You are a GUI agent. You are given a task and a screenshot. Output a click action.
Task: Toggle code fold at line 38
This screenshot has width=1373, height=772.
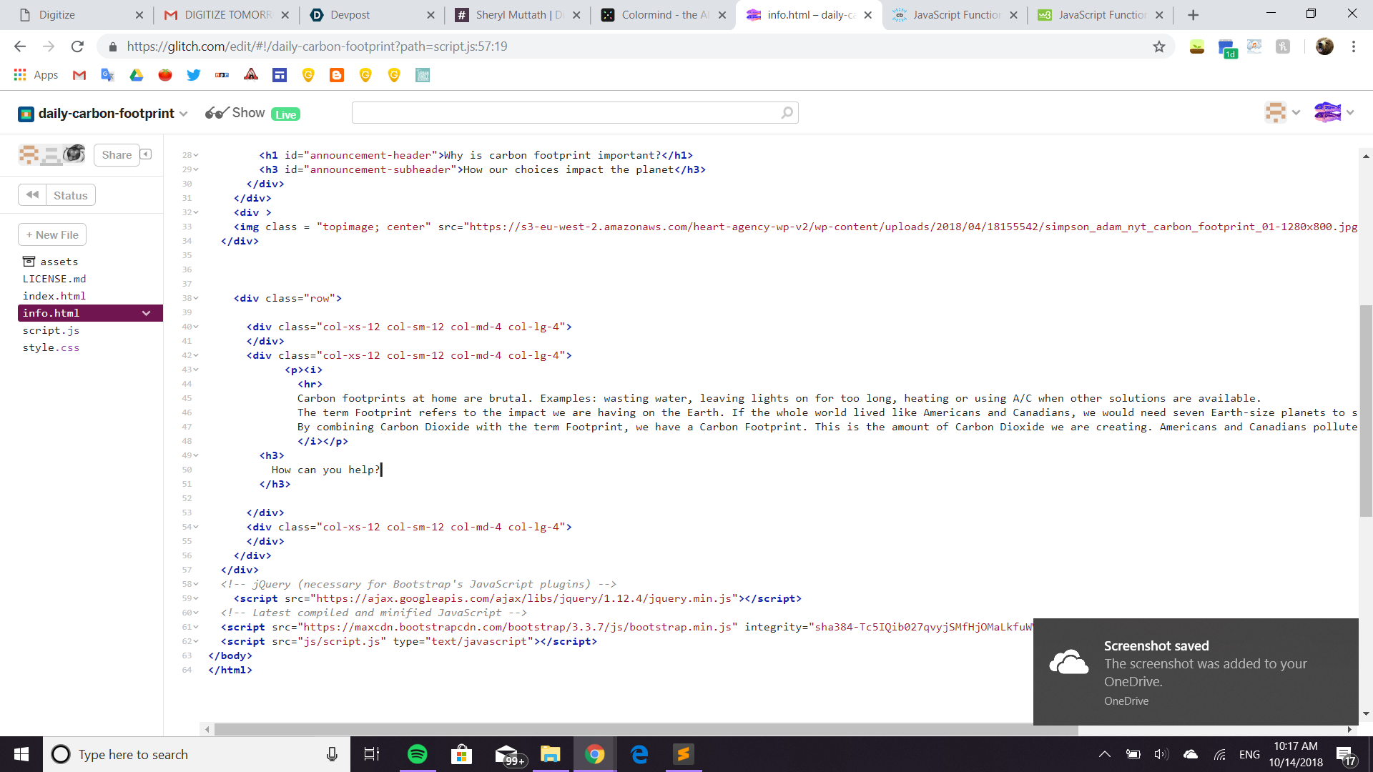pyautogui.click(x=196, y=298)
